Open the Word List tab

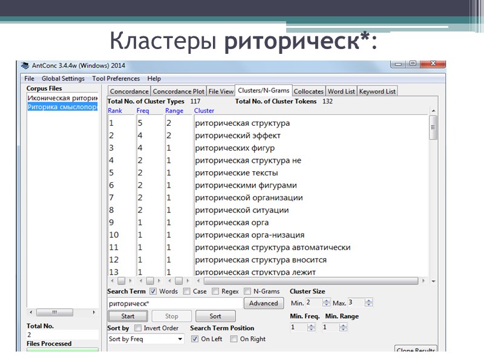341,91
